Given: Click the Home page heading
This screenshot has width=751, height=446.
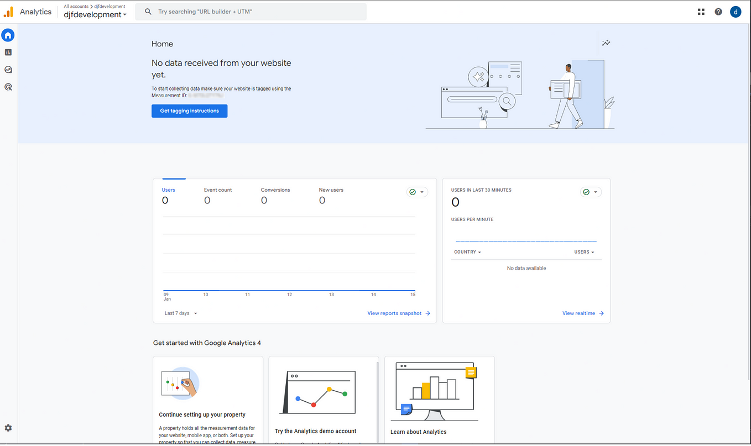Looking at the screenshot, I should click(162, 44).
